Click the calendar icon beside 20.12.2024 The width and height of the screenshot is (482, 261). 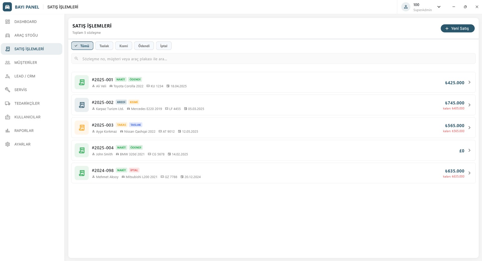tap(182, 177)
